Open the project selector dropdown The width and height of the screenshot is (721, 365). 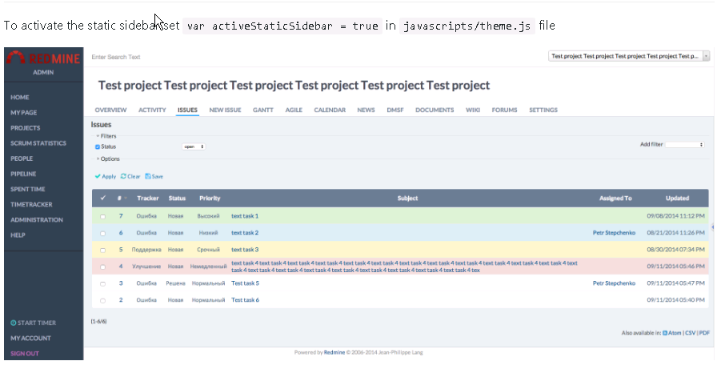629,57
